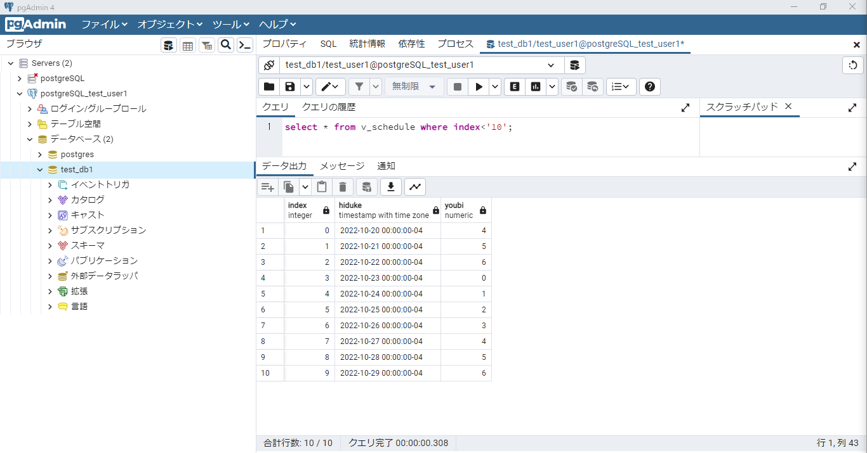Click the Delete trash icon in results toolbar

tap(343, 187)
